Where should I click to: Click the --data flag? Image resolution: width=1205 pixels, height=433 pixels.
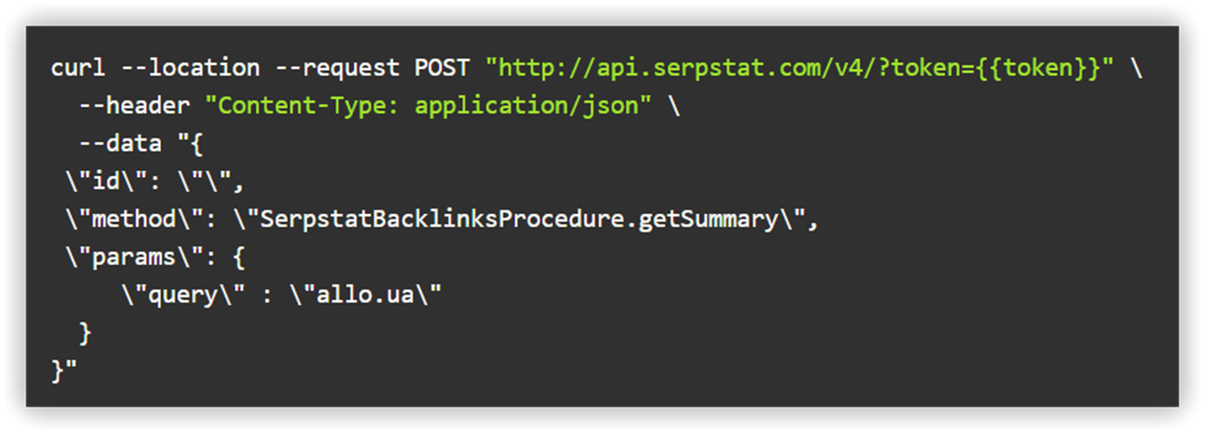click(120, 144)
